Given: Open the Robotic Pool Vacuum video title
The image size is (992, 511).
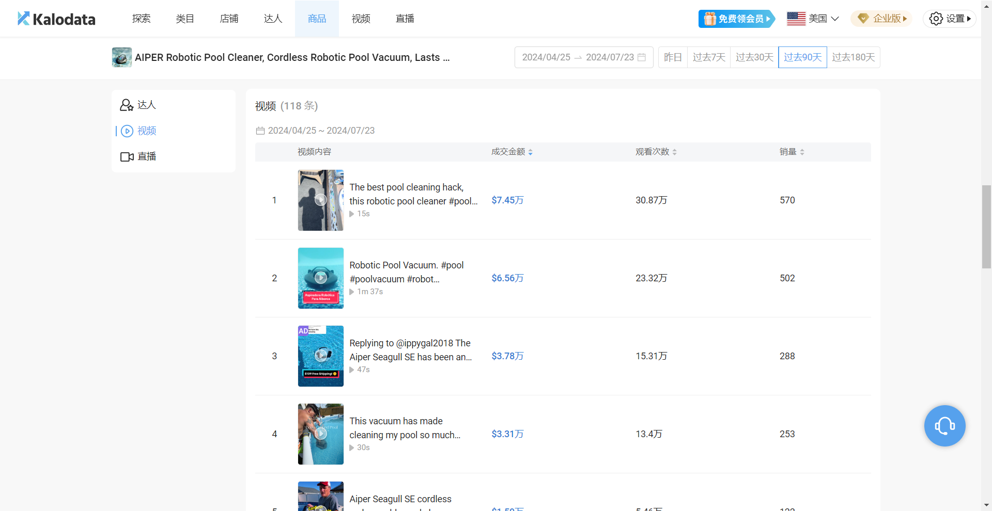Looking at the screenshot, I should pos(406,272).
